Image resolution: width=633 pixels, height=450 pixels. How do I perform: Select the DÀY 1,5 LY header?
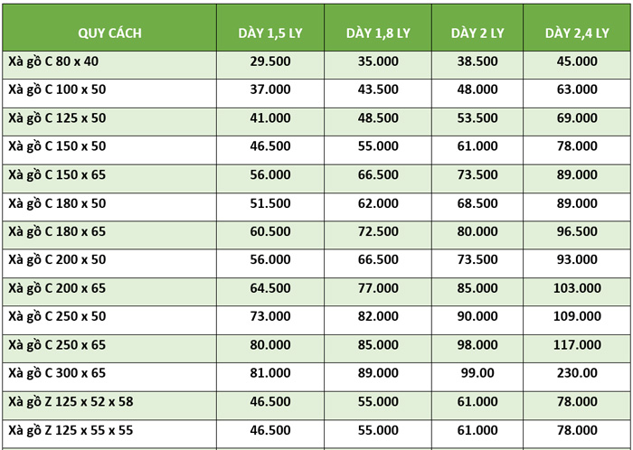270,33
